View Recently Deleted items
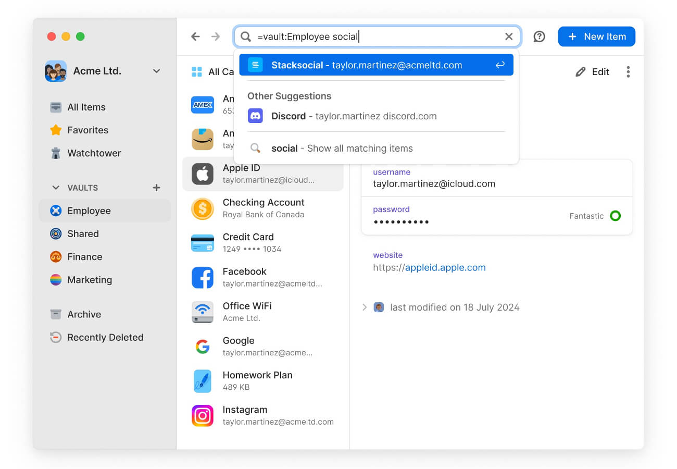The image size is (677, 469). 105,337
